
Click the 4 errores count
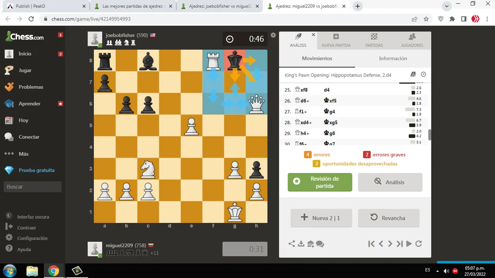(x=317, y=154)
